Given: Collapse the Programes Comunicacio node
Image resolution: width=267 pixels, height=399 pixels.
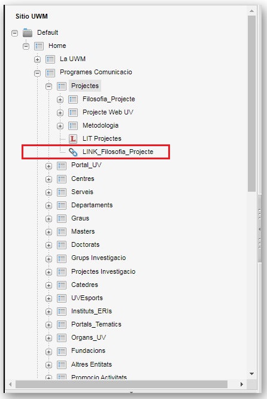Looking at the screenshot, I should pos(37,73).
